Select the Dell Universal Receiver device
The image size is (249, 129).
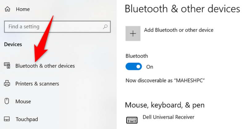(x=168, y=117)
